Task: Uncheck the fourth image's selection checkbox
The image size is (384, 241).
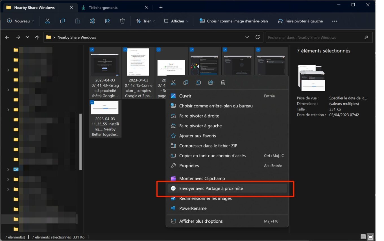Action: [x=192, y=50]
